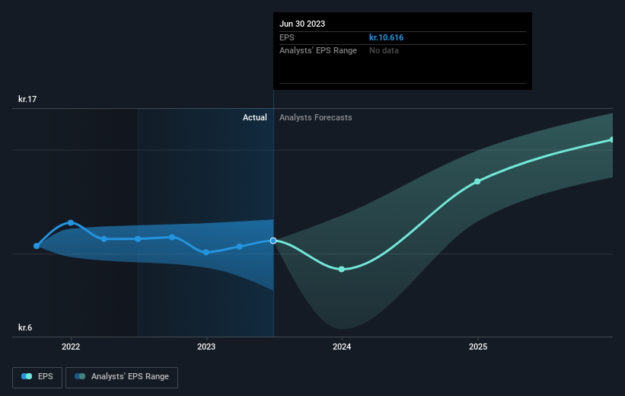Image resolution: width=625 pixels, height=396 pixels.
Task: Click the Actual section label
Action: coord(255,117)
